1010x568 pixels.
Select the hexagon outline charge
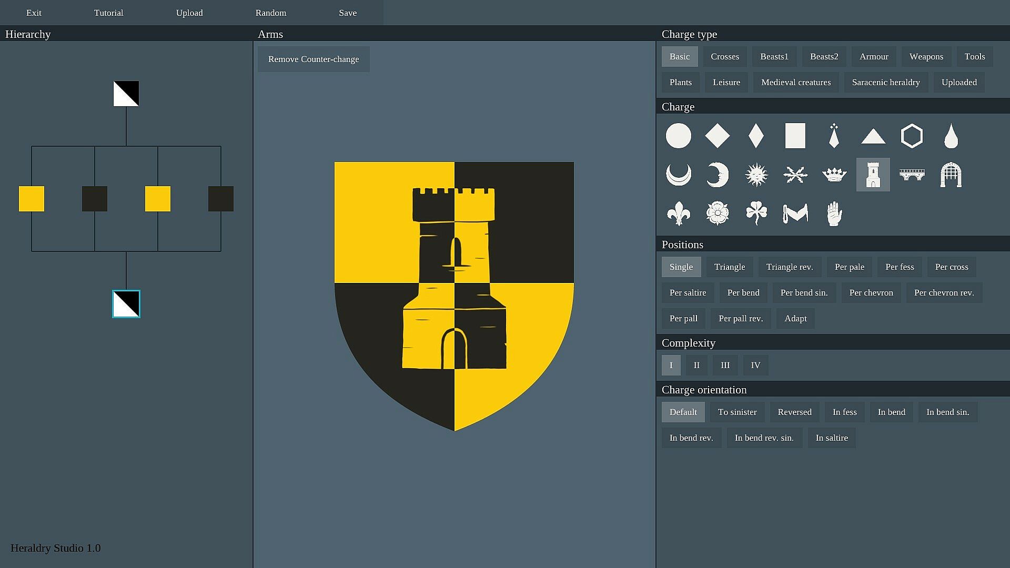coord(912,136)
